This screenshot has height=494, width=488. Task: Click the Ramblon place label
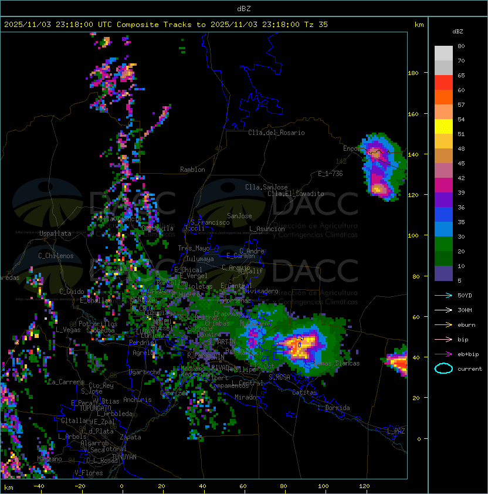tap(192, 170)
